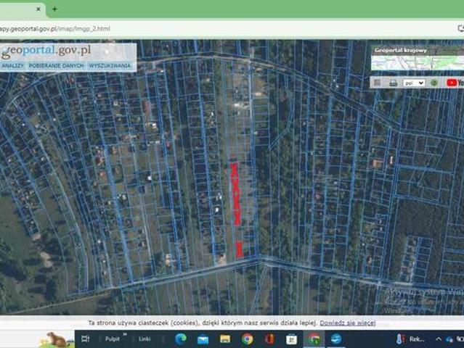Open the Mail app from the taskbar

[x=203, y=339]
